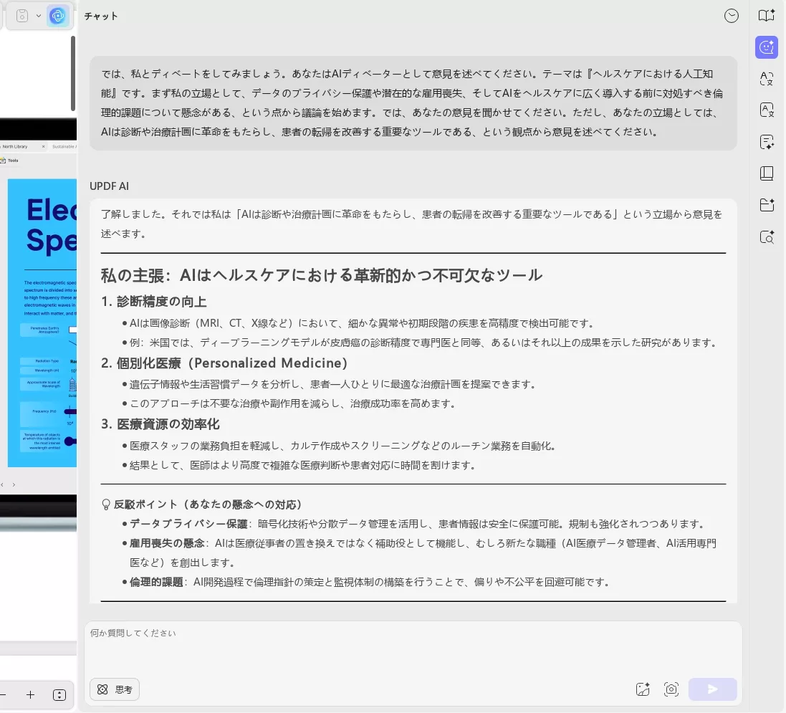This screenshot has height=713, width=786.
Task: Click the bullet beginning 医療スタッフの業務負担
Action: click(340, 446)
